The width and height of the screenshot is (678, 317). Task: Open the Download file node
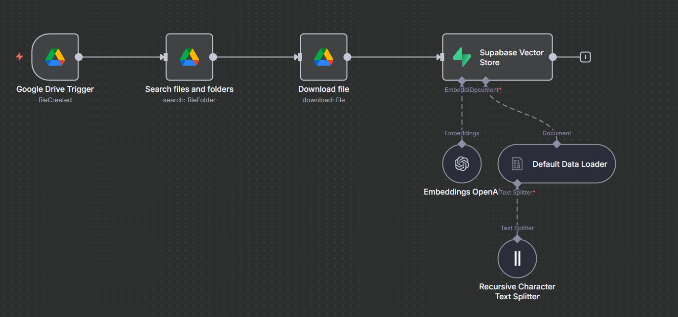coord(323,57)
